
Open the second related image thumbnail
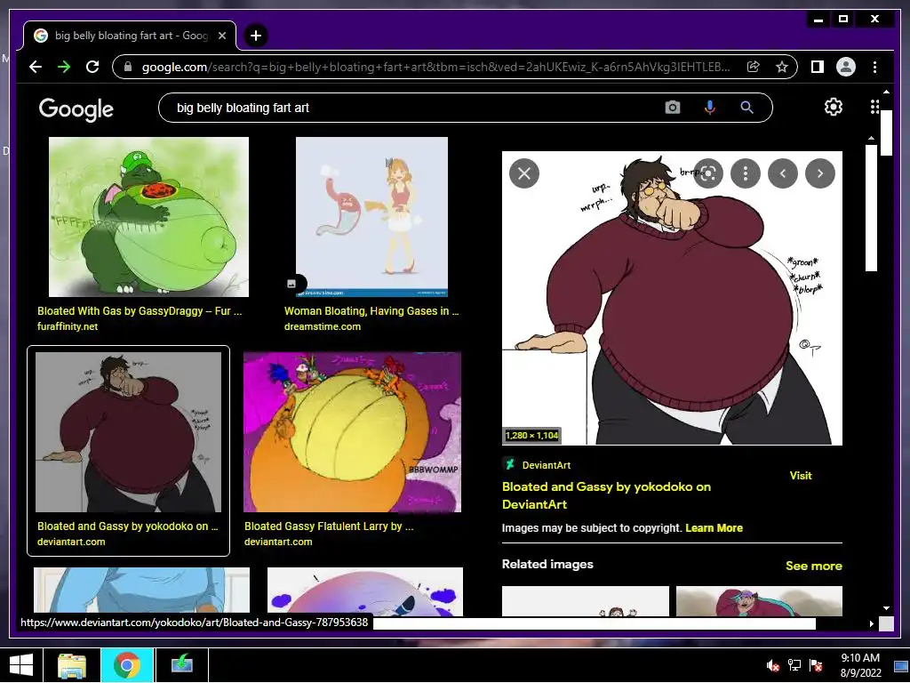759,600
